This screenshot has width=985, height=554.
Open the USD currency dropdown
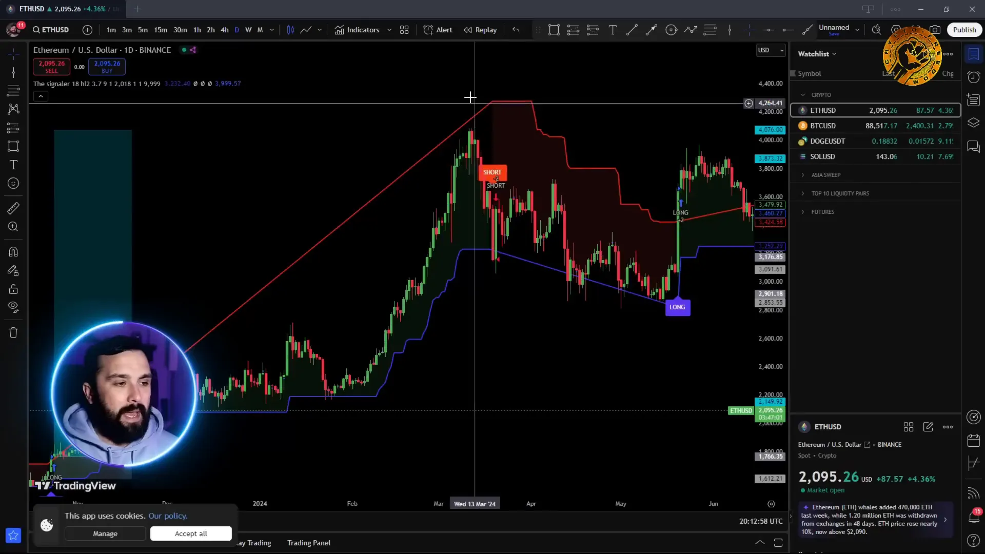coord(771,50)
